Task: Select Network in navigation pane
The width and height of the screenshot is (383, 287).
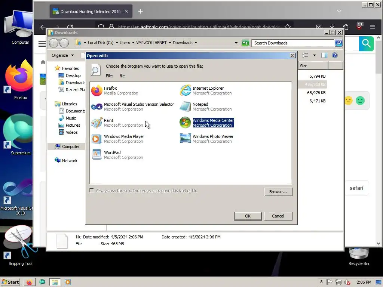Action: tap(66, 161)
